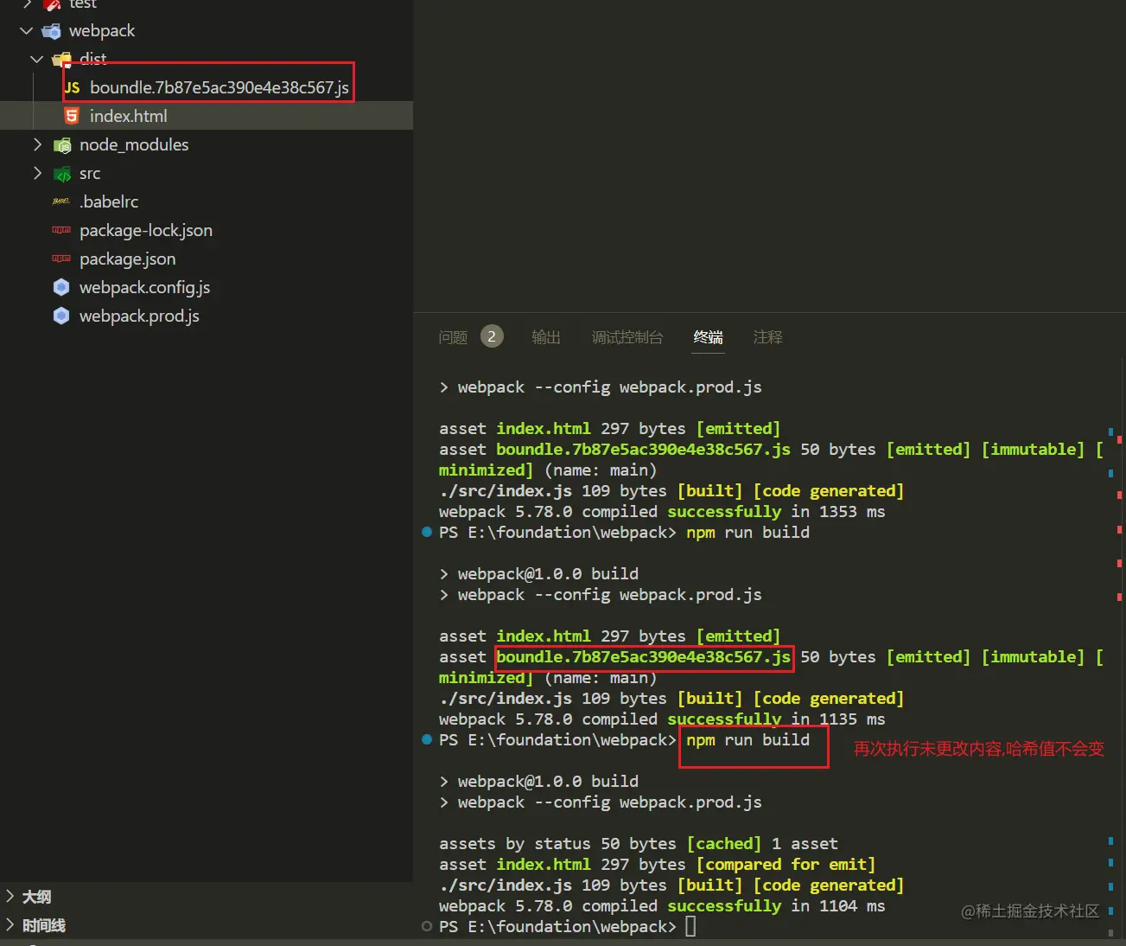
Task: Expand the 时间线 timeline section
Action: tap(10, 925)
